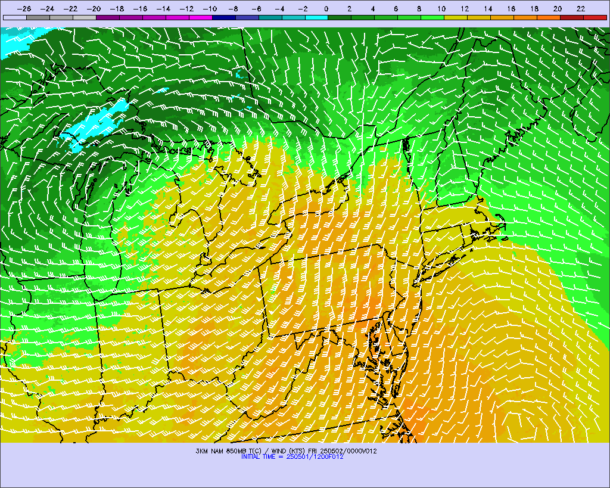Select the yellow swatch between 10 and 12
This screenshot has height=488, width=610.
[456, 17]
